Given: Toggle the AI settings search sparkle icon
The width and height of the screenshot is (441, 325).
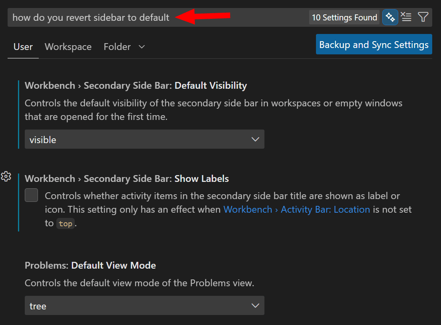Looking at the screenshot, I should [x=390, y=17].
